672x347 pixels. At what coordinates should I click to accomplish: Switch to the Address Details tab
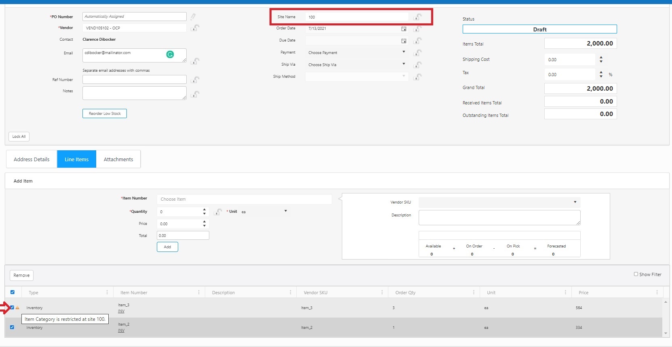tap(32, 159)
